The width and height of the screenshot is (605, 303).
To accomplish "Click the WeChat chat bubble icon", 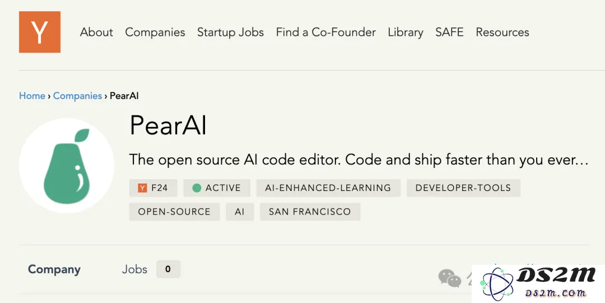I will (x=450, y=278).
